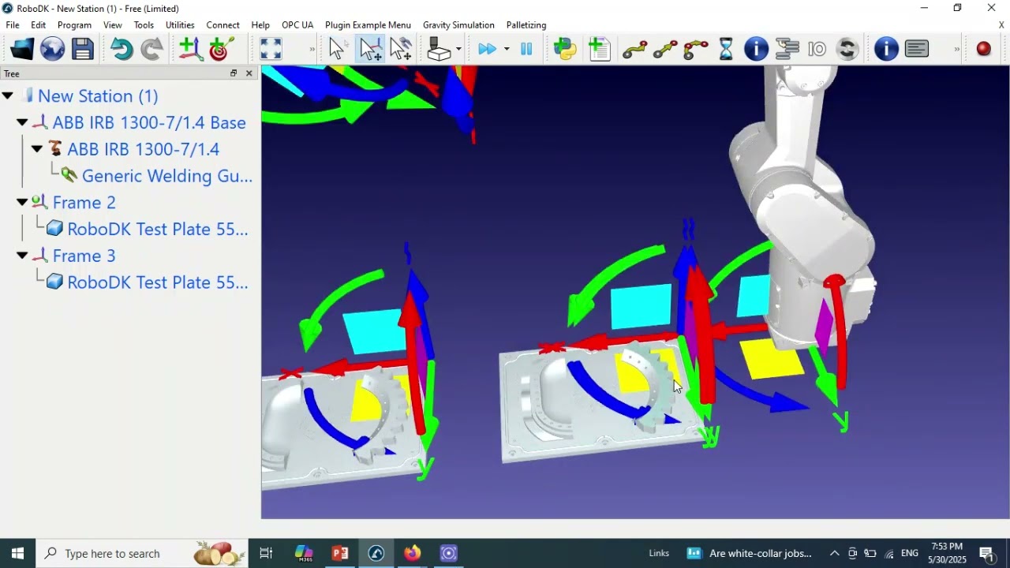
Task: Collapse the New Station (1) tree node
Action: point(8,95)
